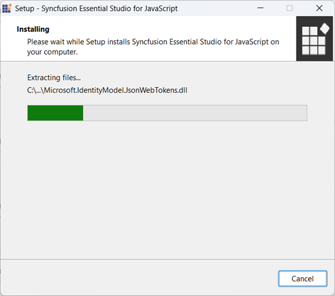Click the bottom-left square of the logo grid
The width and height of the screenshot is (335, 296).
306,50
